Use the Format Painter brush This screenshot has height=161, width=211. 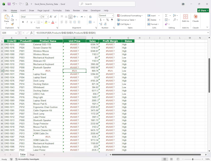tap(12, 24)
